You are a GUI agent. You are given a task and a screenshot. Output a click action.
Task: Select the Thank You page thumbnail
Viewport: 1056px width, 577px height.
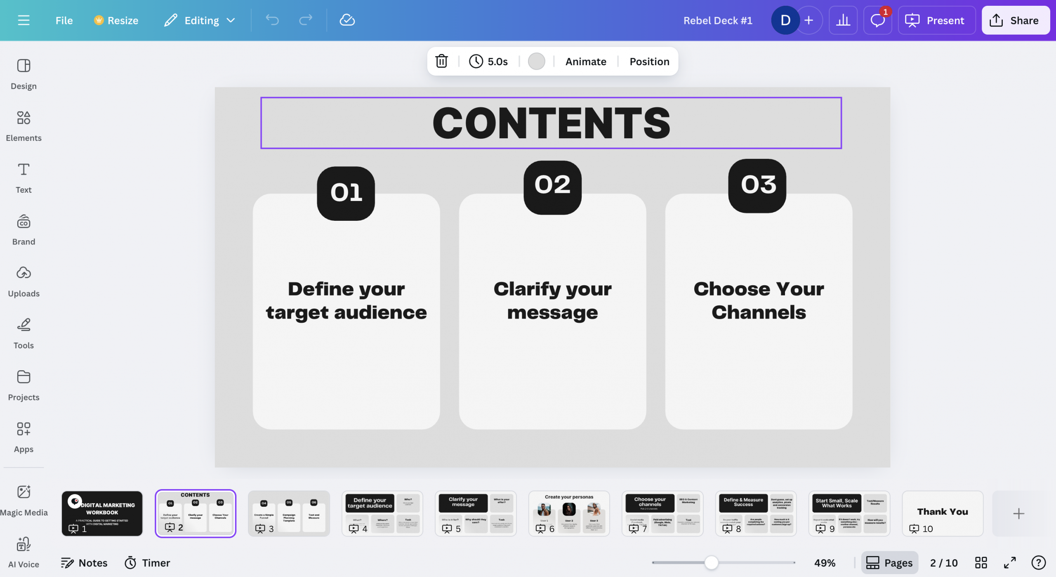[x=943, y=513]
